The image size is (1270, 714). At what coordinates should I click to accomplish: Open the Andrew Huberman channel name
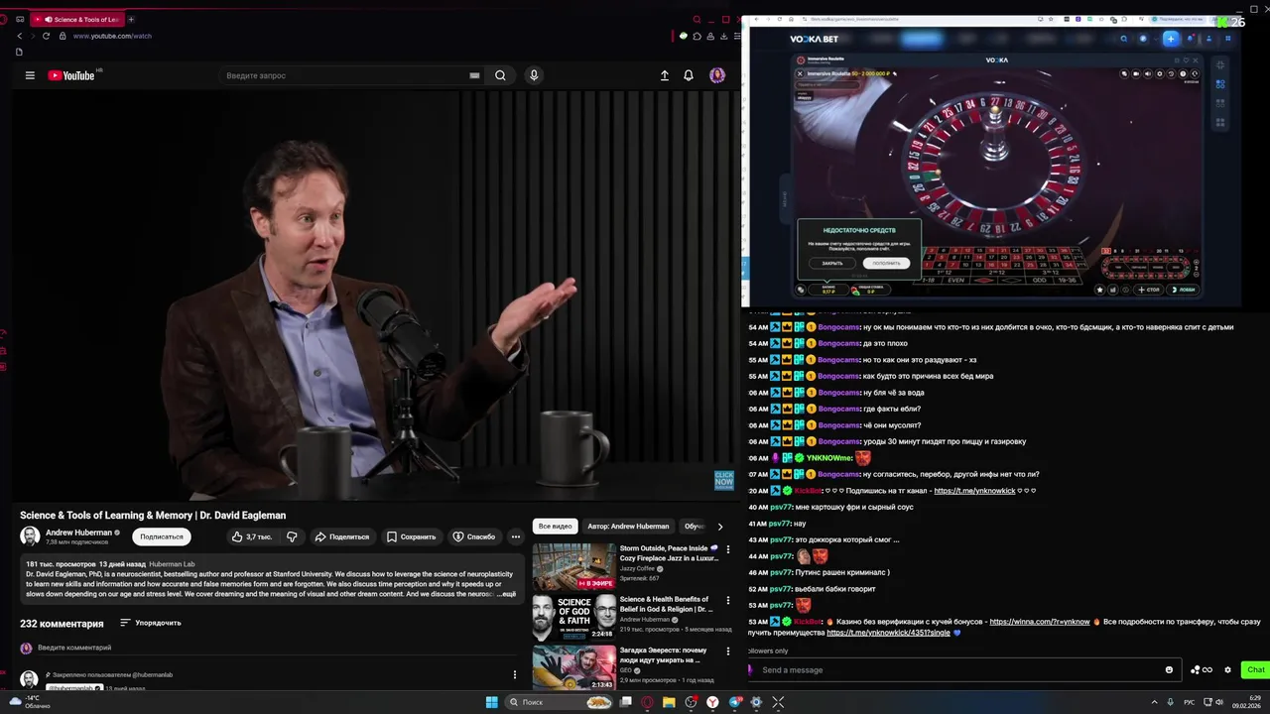(x=78, y=533)
